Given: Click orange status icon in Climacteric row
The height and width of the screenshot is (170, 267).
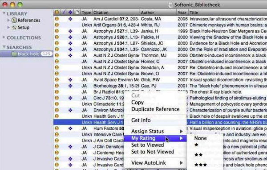Looking at the screenshot, I should [57, 104].
